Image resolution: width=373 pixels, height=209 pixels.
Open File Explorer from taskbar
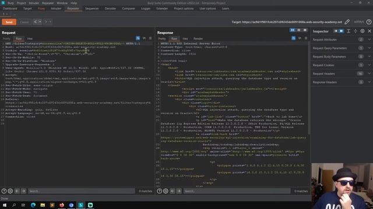coord(43,205)
